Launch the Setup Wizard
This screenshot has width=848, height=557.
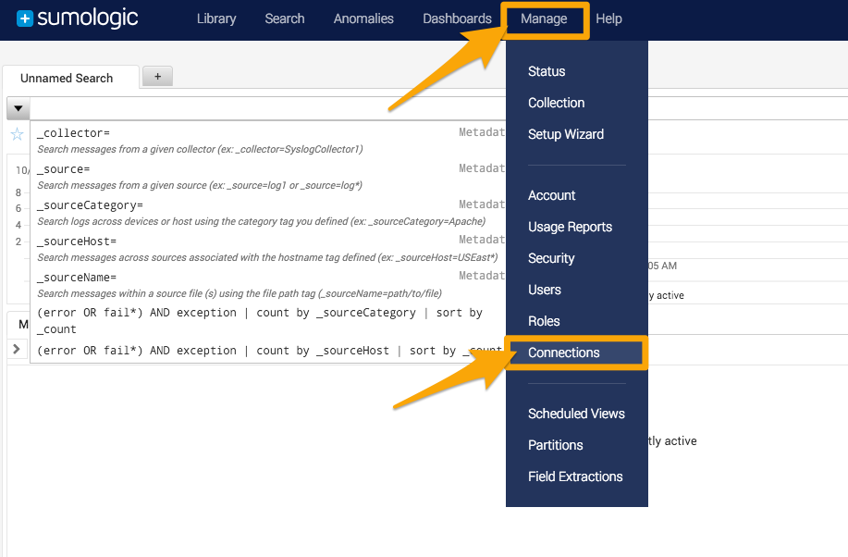tap(565, 133)
